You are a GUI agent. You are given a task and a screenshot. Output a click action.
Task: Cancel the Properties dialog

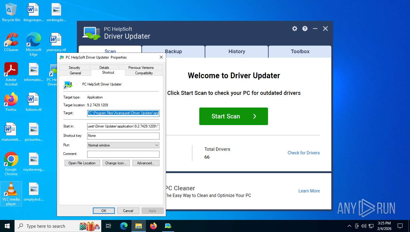tap(128, 211)
